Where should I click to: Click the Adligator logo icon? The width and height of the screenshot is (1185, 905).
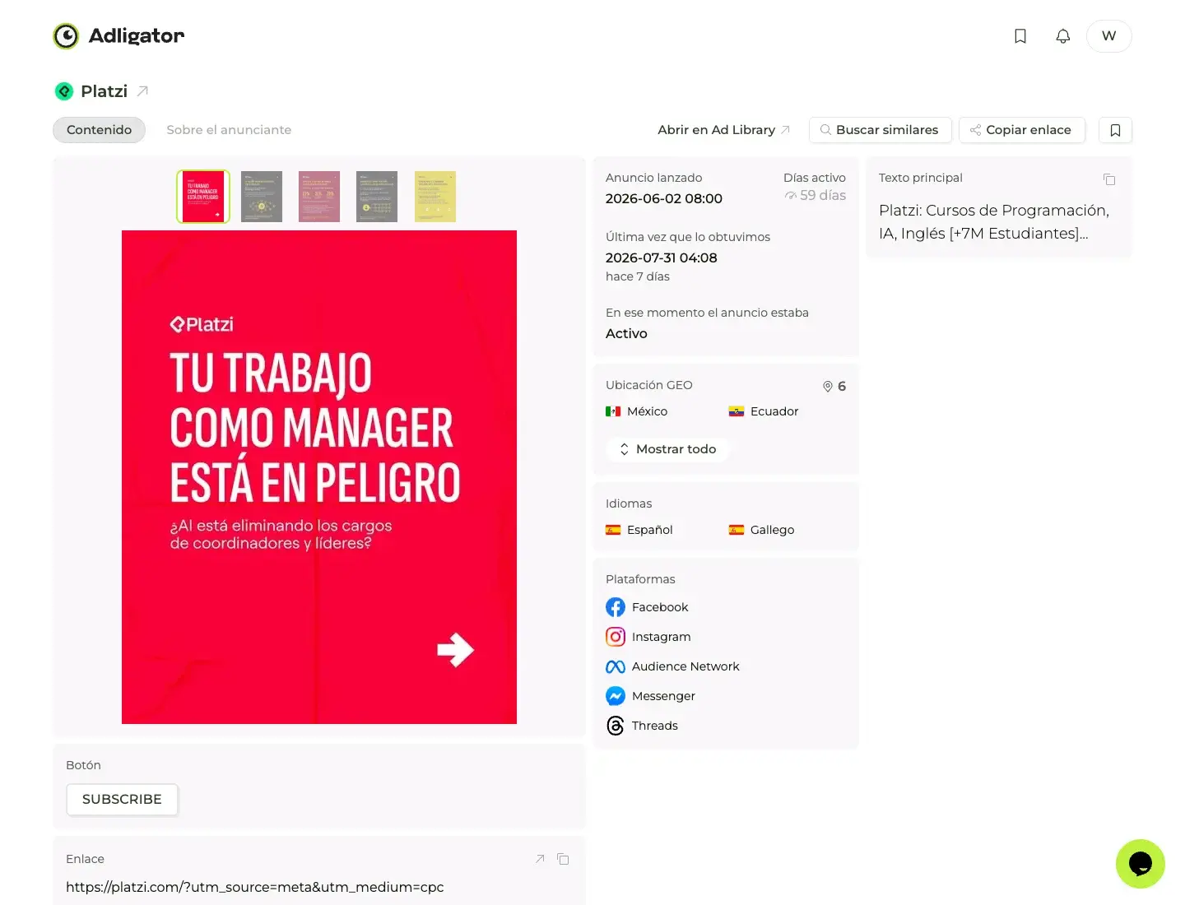[66, 36]
